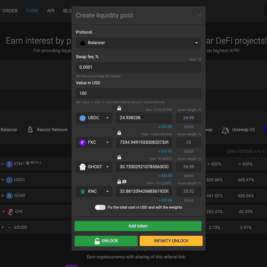This screenshot has width=267, height=267.
Task: Delete the KNC token row
Action: point(188,200)
